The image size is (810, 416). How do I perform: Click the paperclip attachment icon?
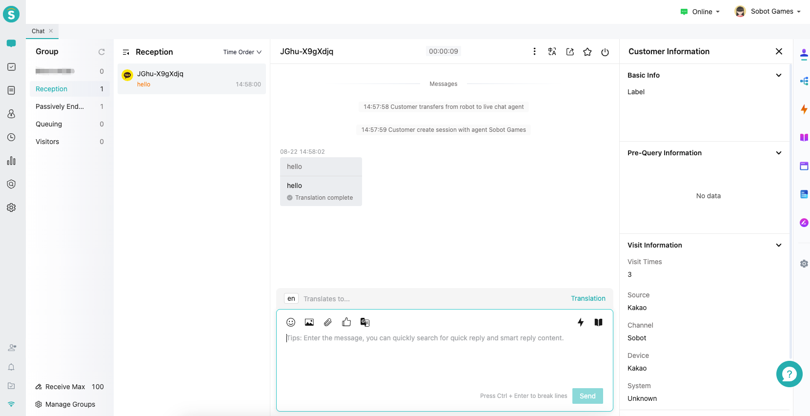(328, 322)
